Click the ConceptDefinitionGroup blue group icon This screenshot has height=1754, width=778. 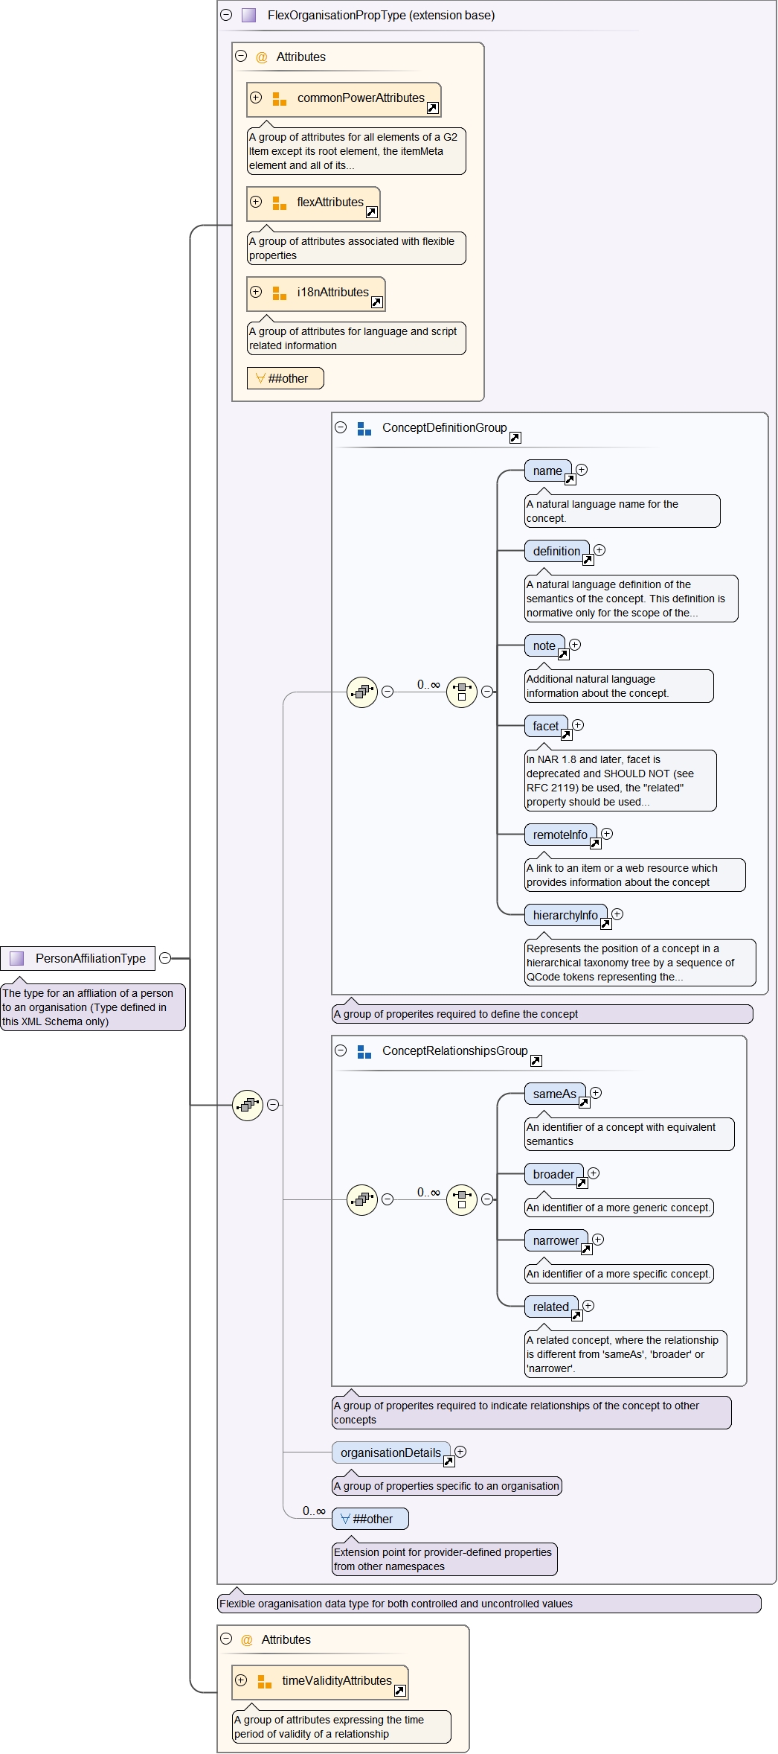[x=364, y=429]
